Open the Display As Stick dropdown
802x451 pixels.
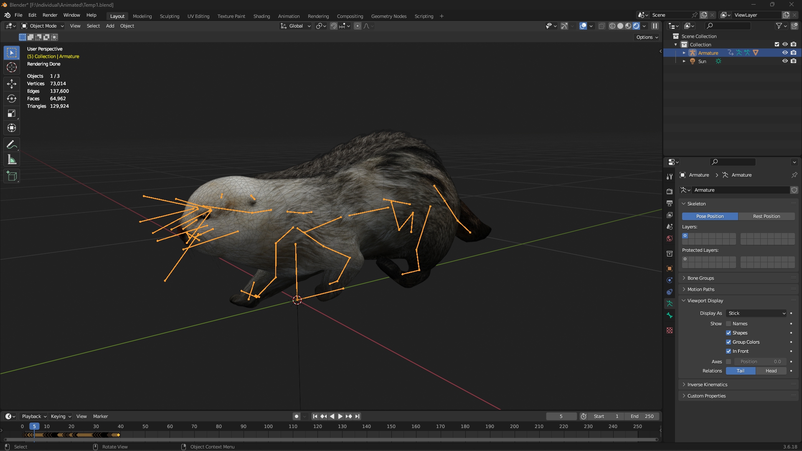pyautogui.click(x=756, y=313)
